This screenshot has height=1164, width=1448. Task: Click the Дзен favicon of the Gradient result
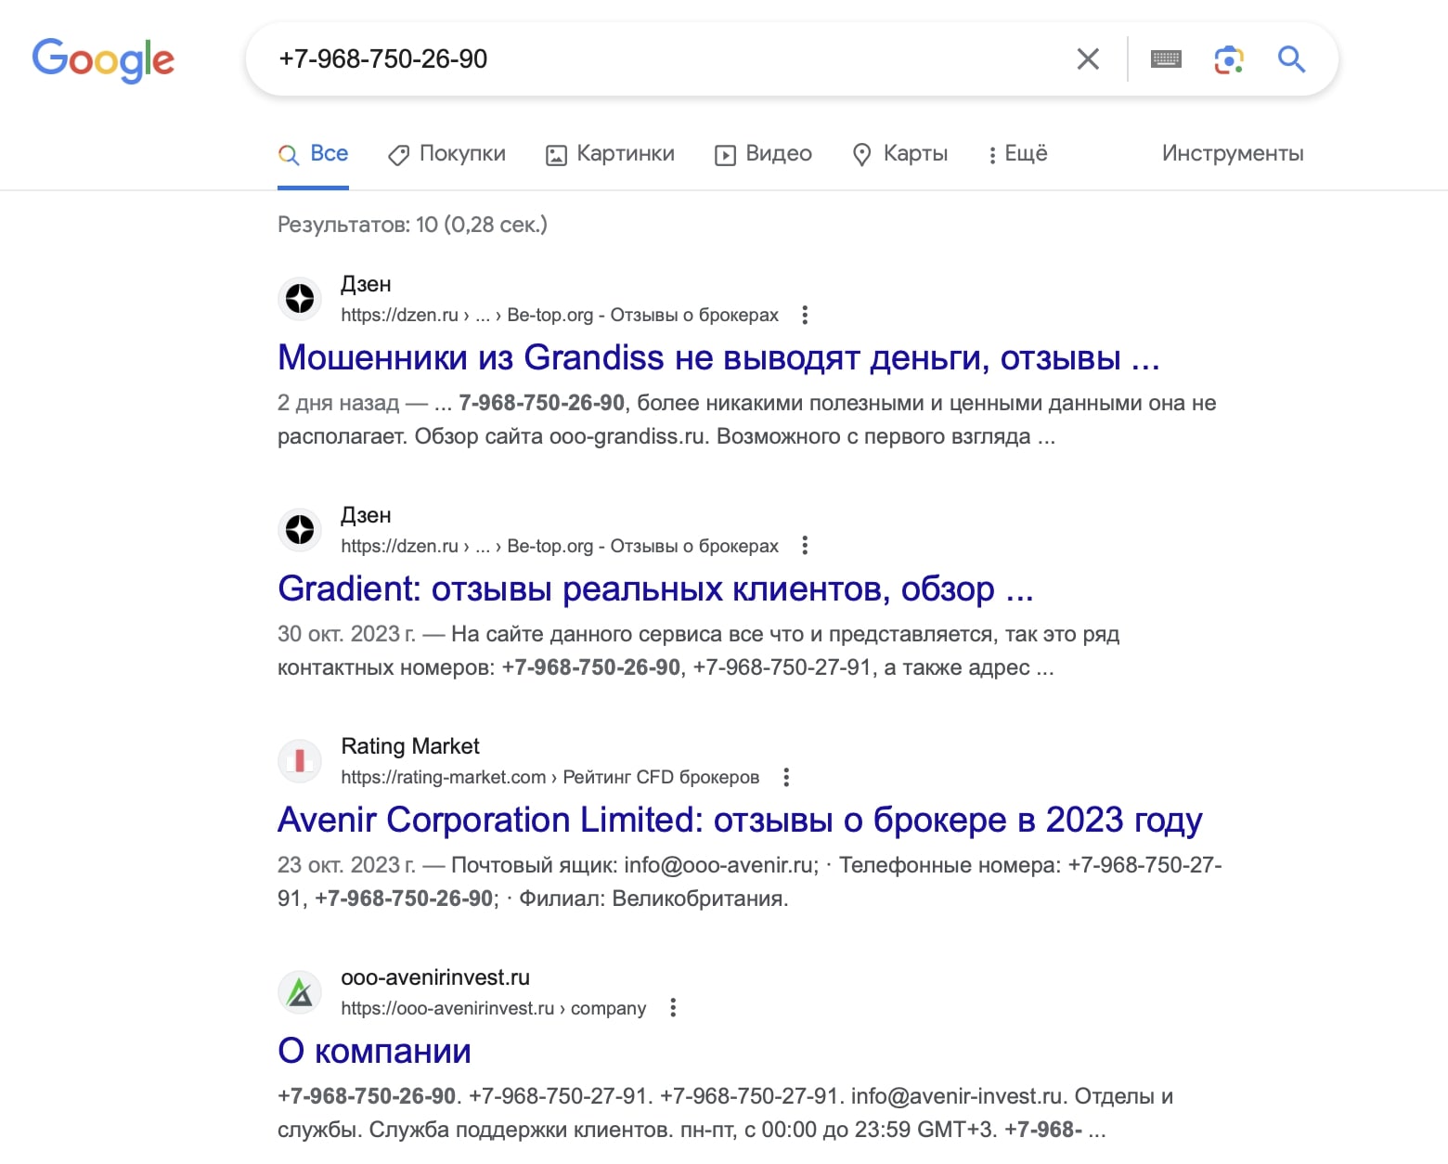(x=300, y=530)
